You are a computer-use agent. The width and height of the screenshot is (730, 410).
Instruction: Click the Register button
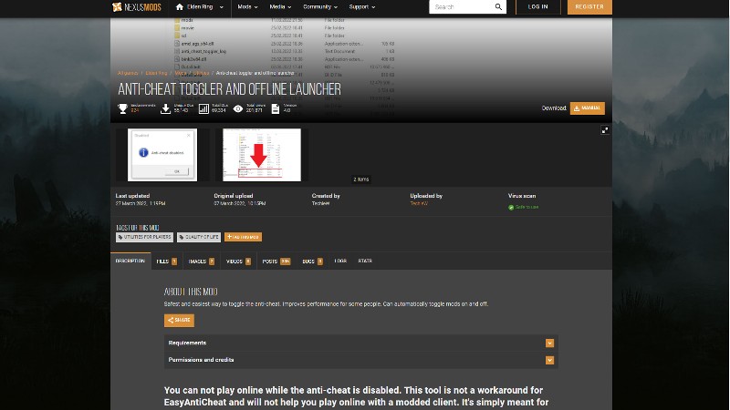[589, 7]
